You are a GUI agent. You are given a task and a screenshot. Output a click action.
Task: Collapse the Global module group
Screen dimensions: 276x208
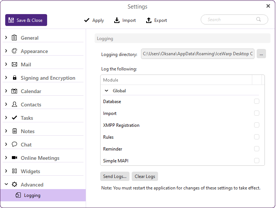coord(106,91)
